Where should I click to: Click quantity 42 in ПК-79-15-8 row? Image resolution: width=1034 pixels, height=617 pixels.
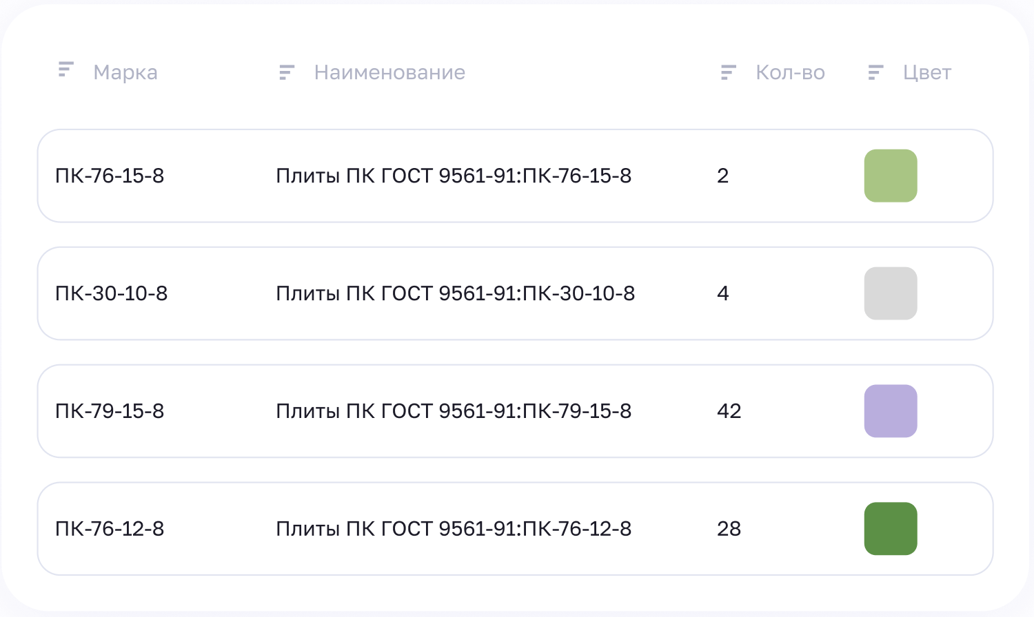[729, 411]
